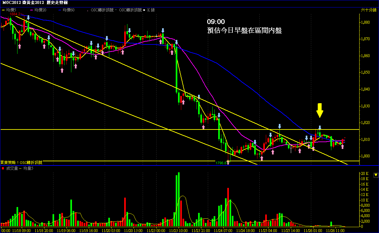Click the 預估今日早盤在區間內盤 annotation

pyautogui.click(x=244, y=31)
